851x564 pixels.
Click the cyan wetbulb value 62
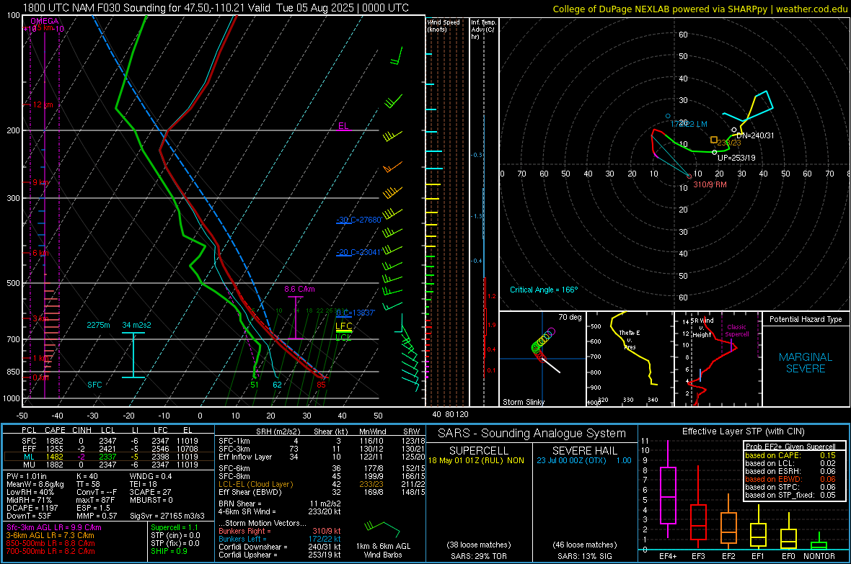(x=277, y=385)
